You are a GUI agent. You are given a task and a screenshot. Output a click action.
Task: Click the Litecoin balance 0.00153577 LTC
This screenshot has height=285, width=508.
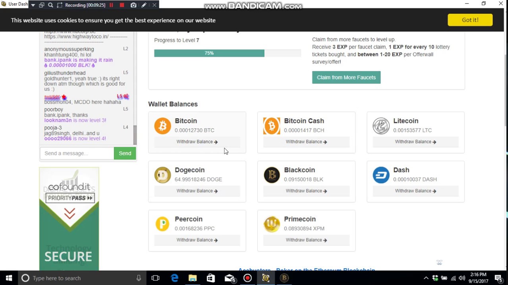[412, 130]
